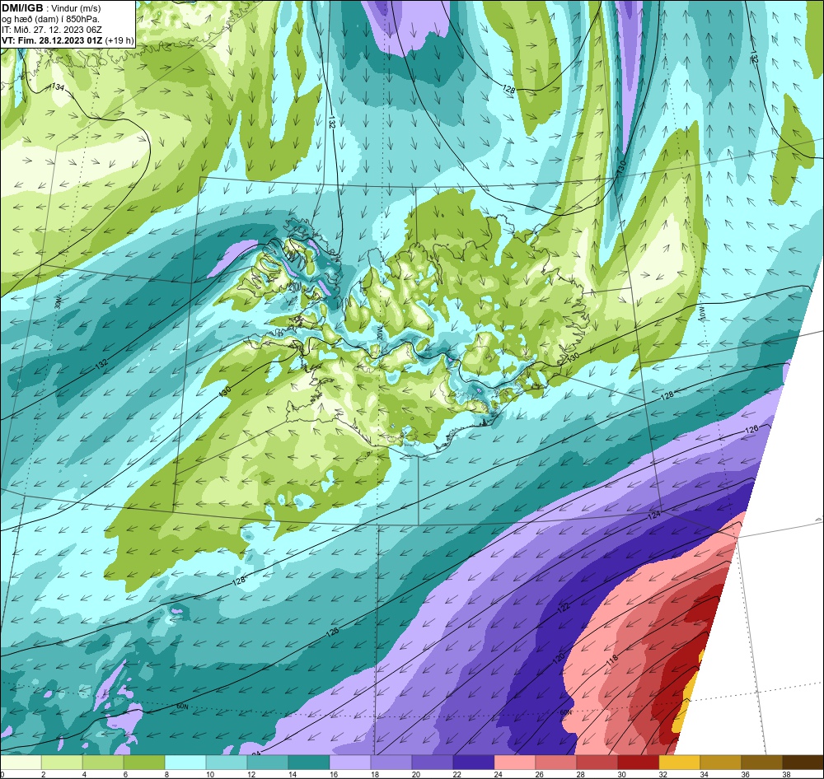Select the '10W' longitude label

point(701,314)
